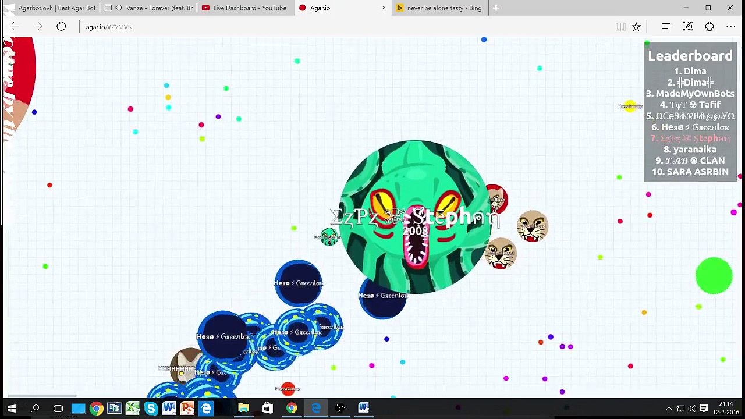Close the Agar.io tab
Image resolution: width=745 pixels, height=419 pixels.
coord(384,8)
